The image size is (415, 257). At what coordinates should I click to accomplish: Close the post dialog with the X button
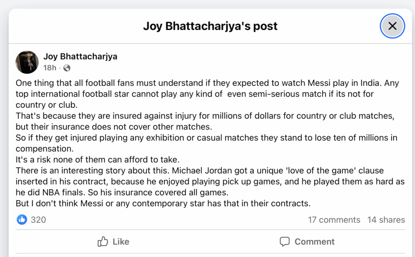(392, 26)
